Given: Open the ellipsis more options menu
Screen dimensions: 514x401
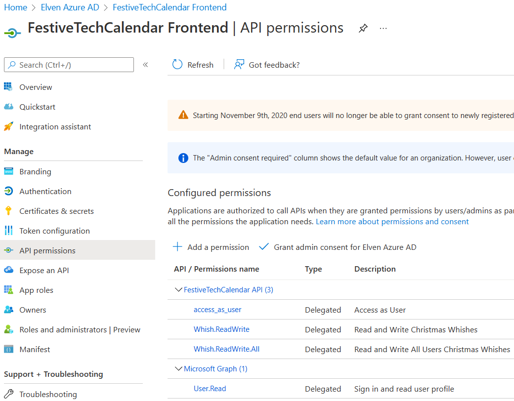Looking at the screenshot, I should point(383,29).
